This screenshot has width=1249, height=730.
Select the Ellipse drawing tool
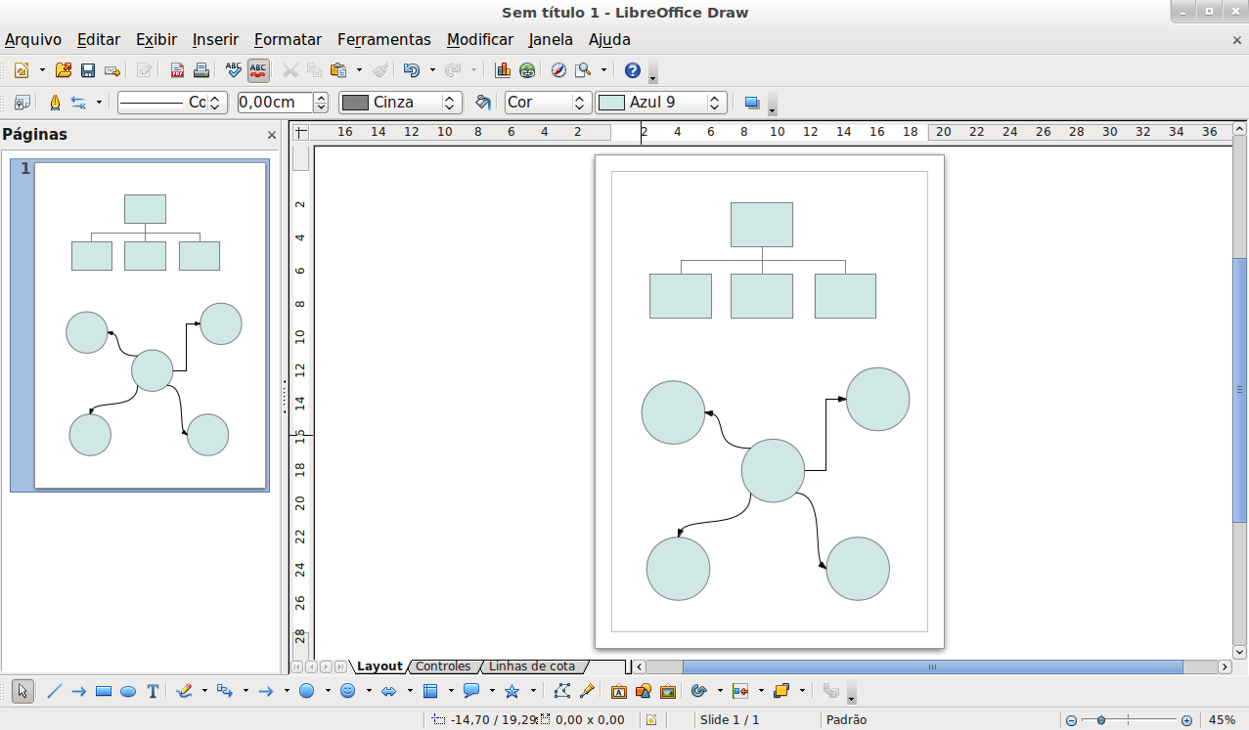coord(128,691)
